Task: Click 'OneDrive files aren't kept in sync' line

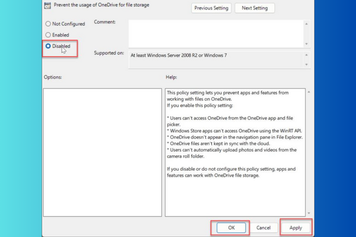Action: click(218, 143)
